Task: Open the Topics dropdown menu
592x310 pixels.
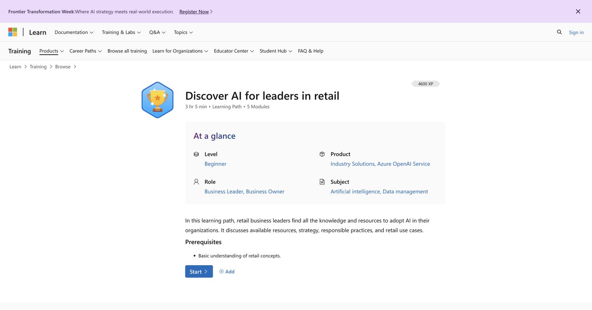Action: click(x=183, y=32)
